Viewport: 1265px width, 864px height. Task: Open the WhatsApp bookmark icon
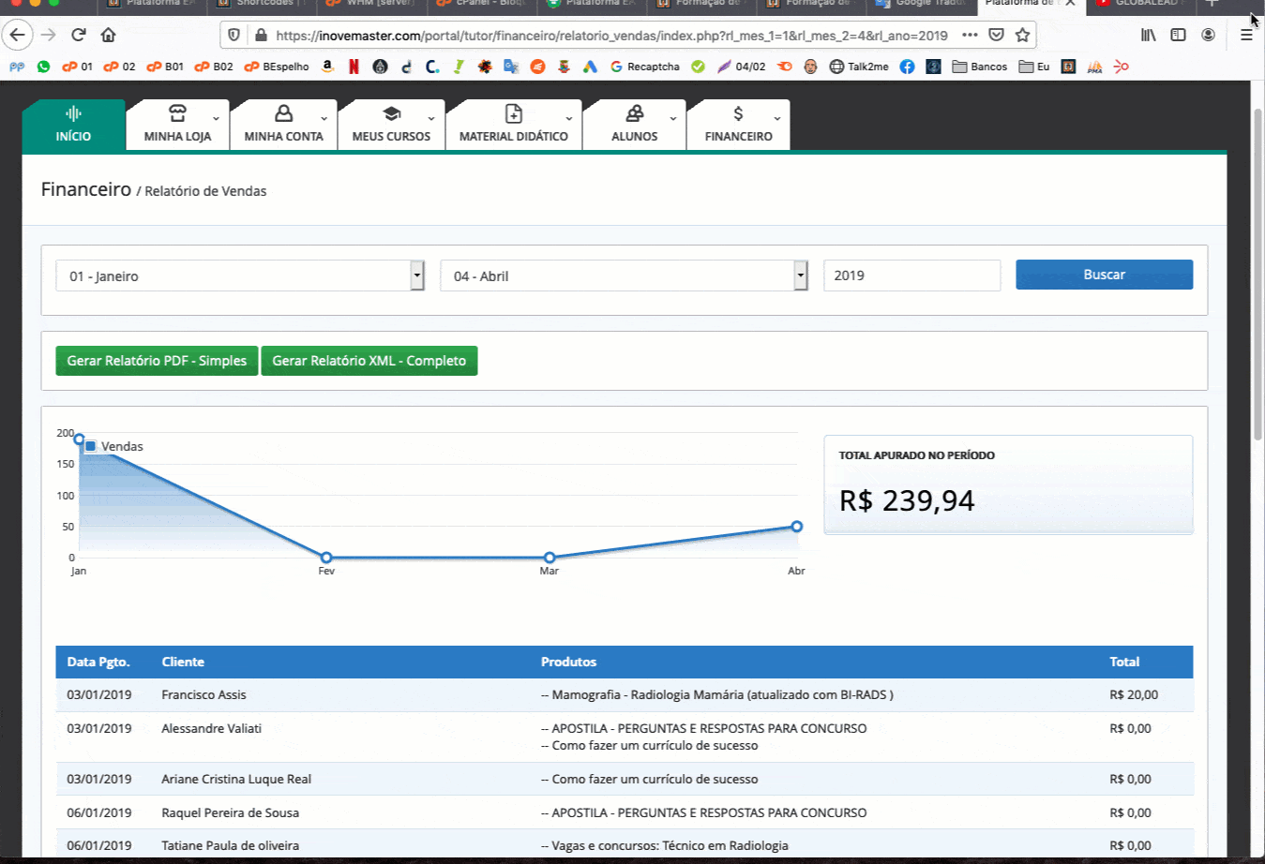(43, 67)
